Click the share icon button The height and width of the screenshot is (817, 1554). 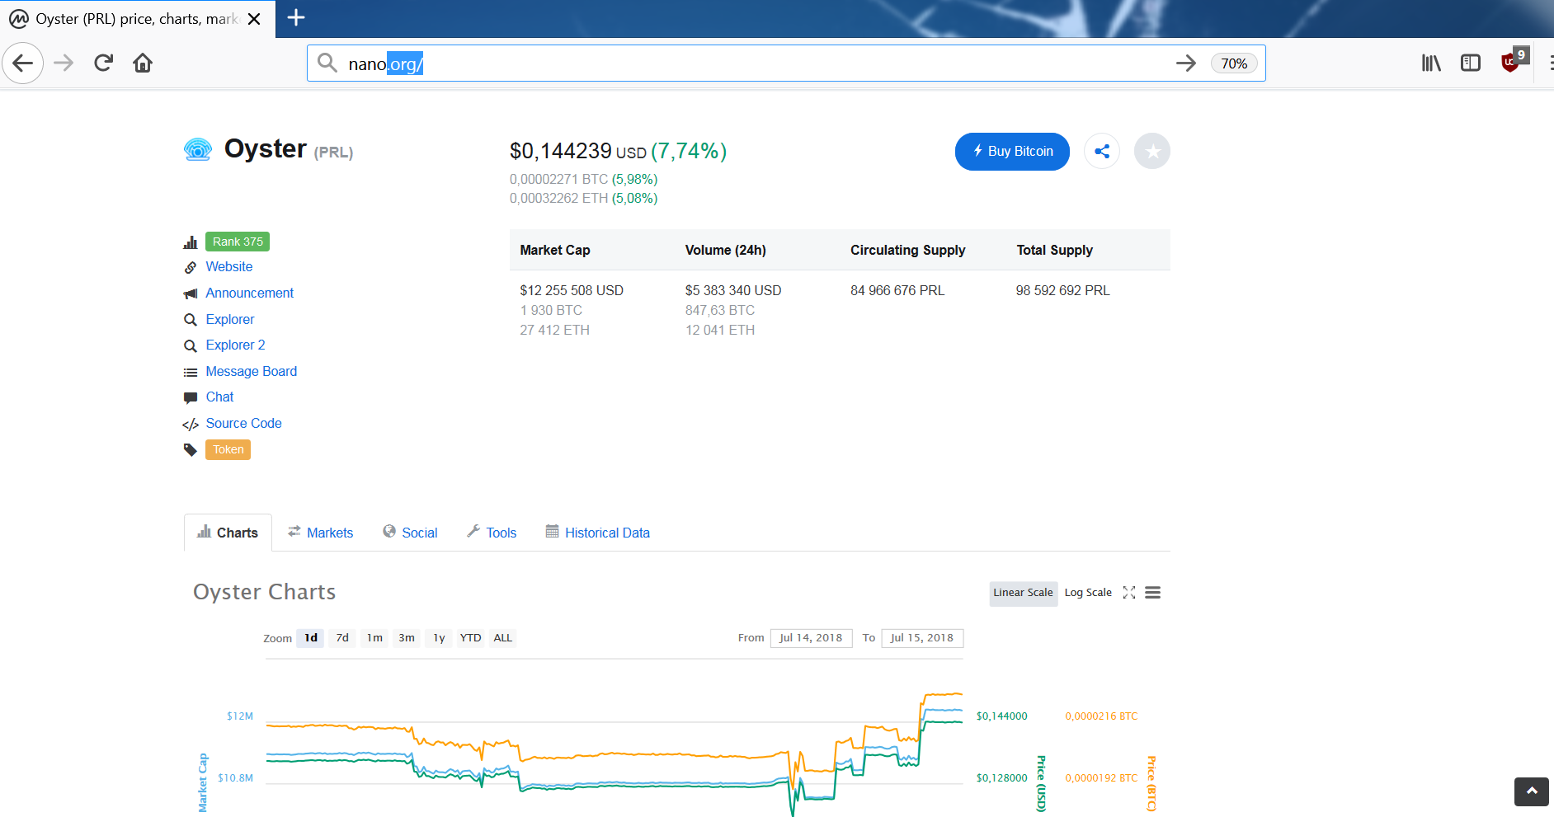1102,152
